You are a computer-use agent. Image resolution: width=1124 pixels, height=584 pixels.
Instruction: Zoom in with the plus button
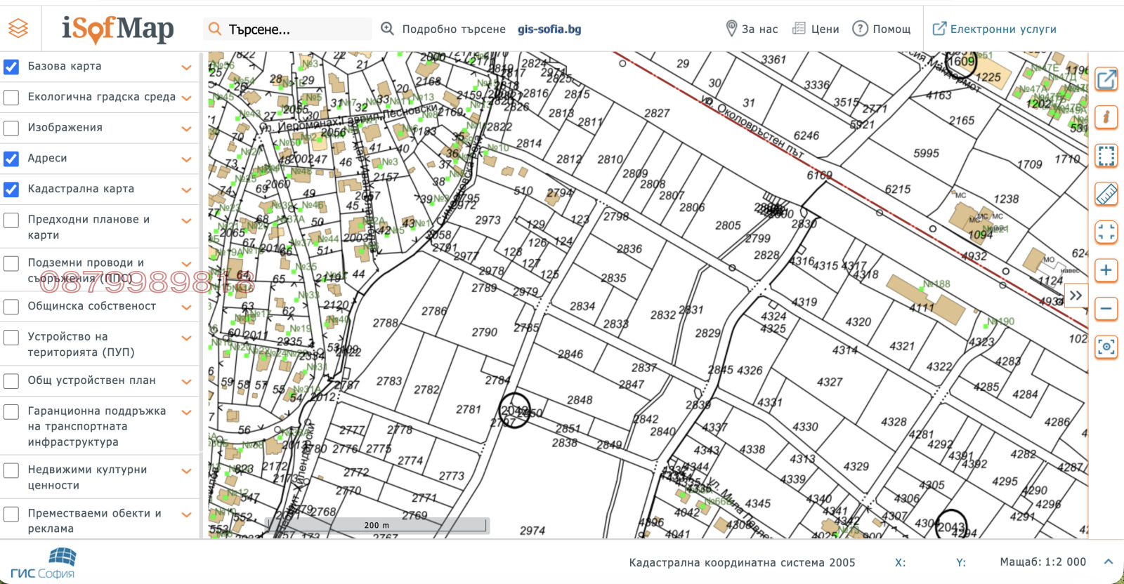pos(1106,270)
